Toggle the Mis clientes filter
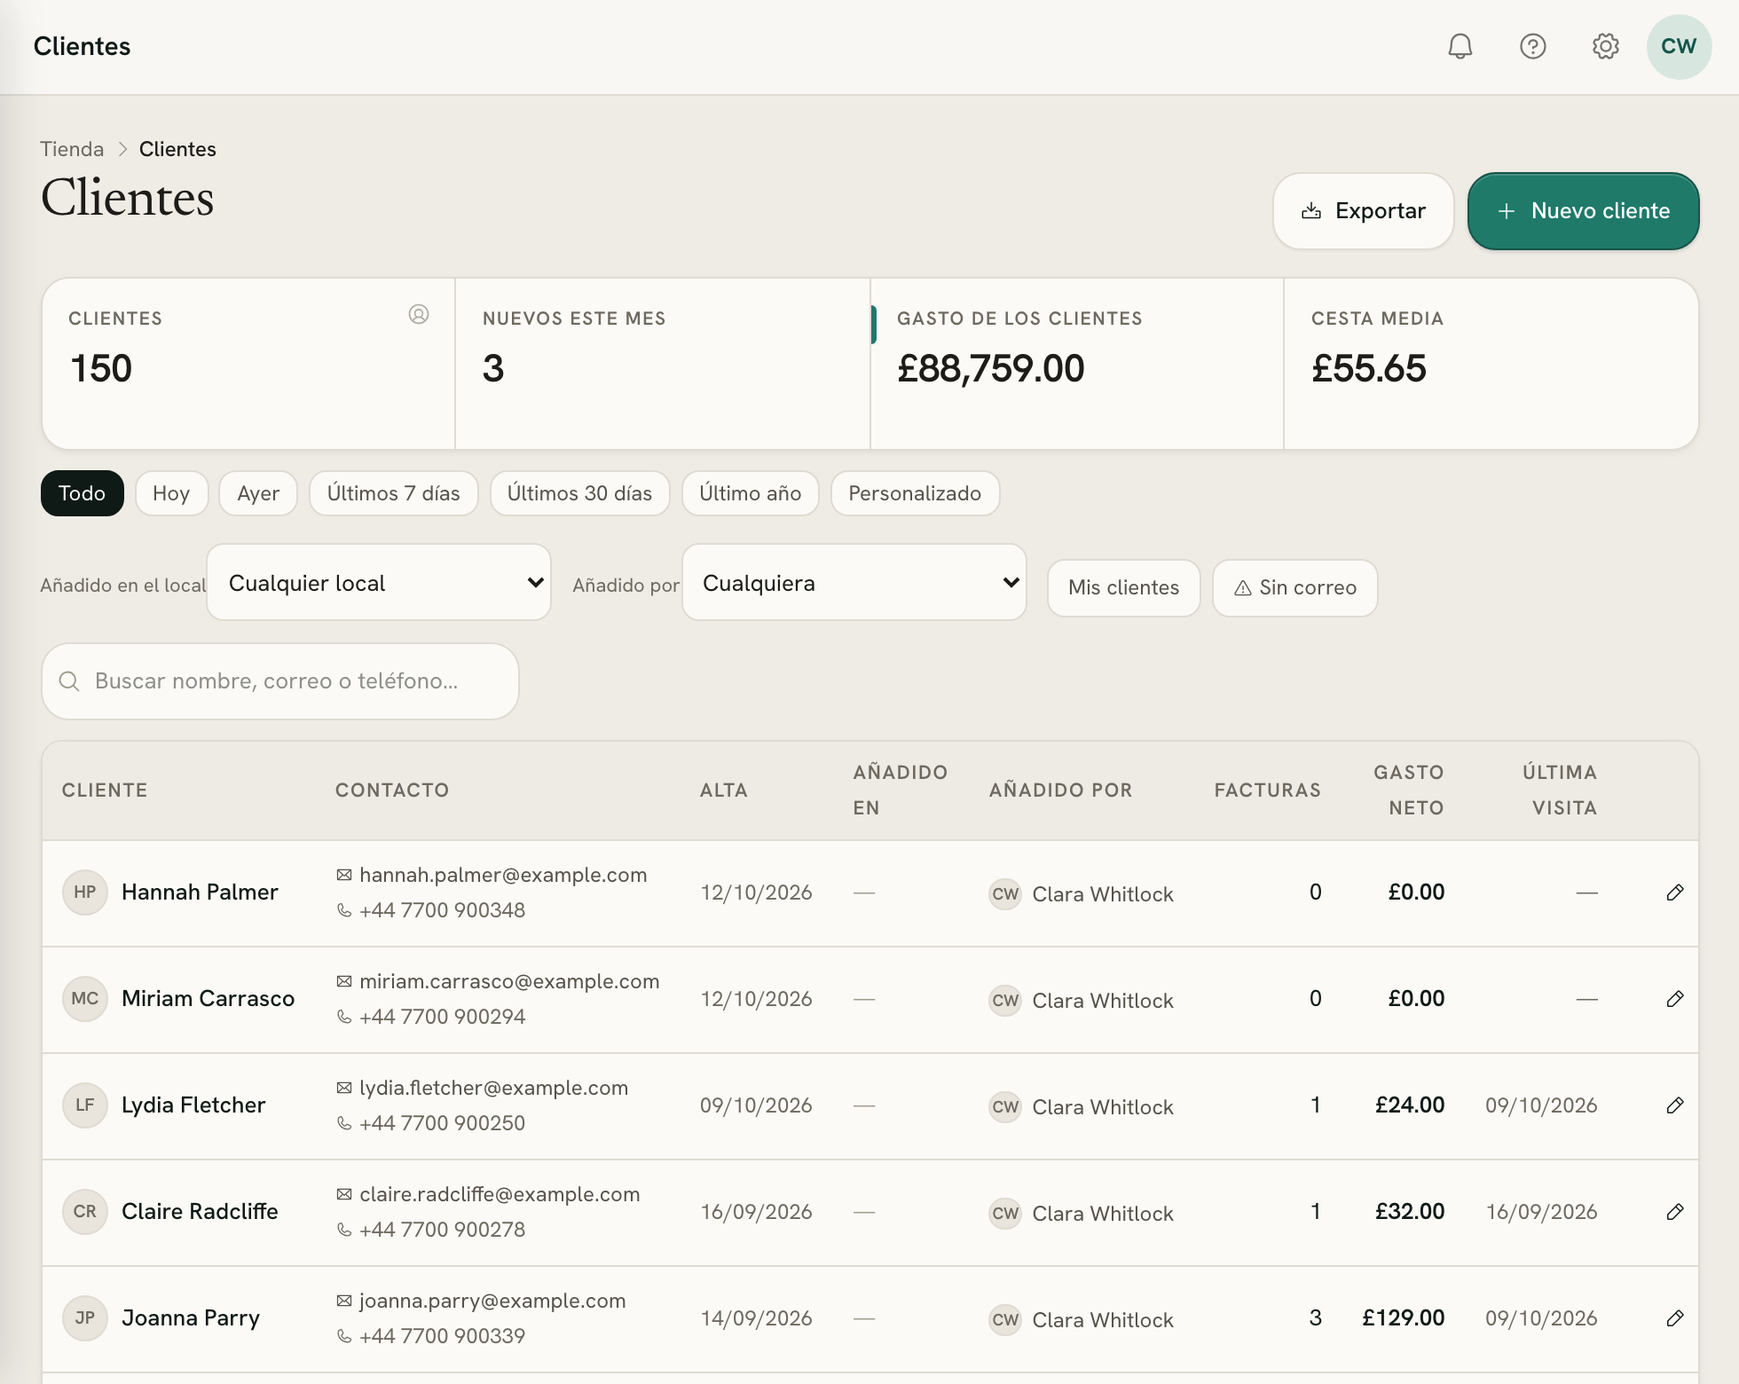1739x1384 pixels. point(1123,587)
